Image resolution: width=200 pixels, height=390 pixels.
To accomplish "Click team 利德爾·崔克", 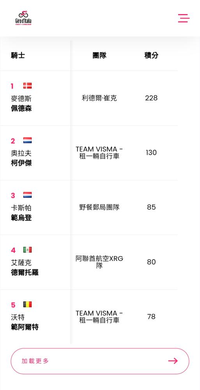I will [x=99, y=98].
